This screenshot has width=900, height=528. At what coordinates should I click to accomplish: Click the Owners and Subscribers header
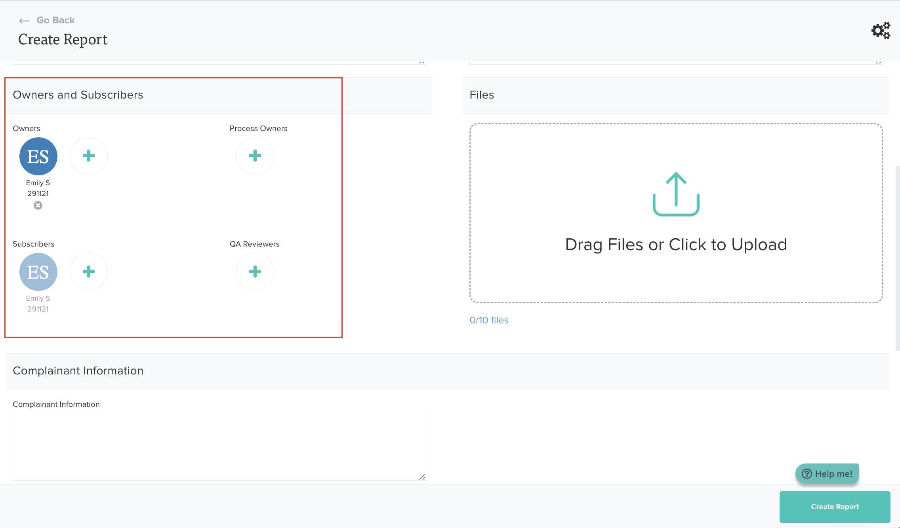point(78,95)
